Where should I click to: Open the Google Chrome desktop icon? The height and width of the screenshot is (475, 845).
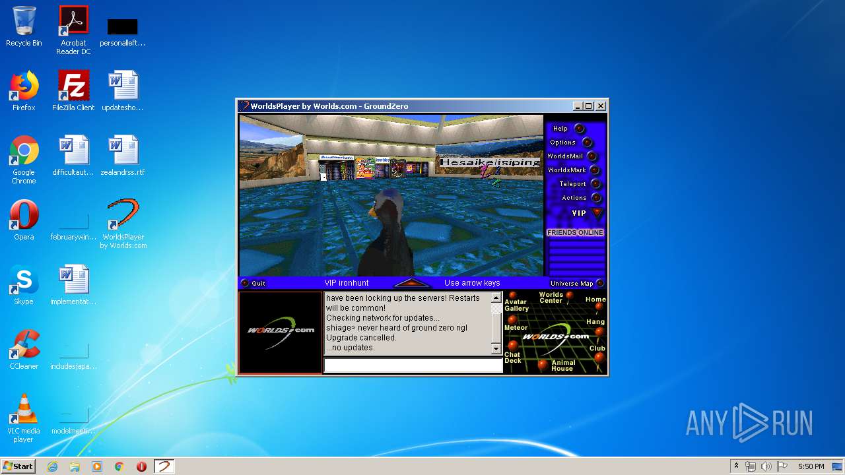[x=24, y=160]
